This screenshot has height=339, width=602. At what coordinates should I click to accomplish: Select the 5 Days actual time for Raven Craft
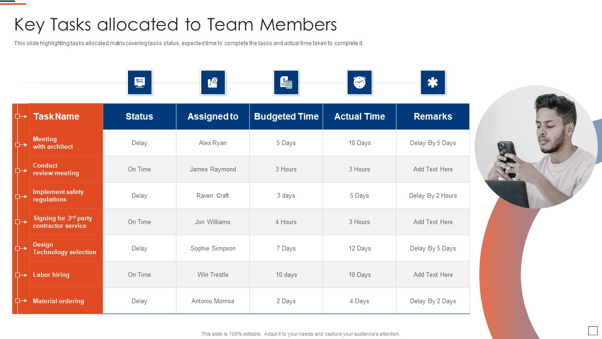click(x=360, y=195)
